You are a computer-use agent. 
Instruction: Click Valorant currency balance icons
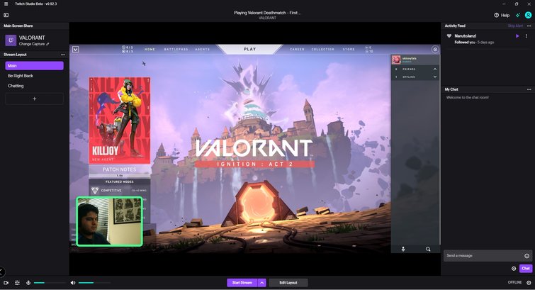pyautogui.click(x=369, y=50)
